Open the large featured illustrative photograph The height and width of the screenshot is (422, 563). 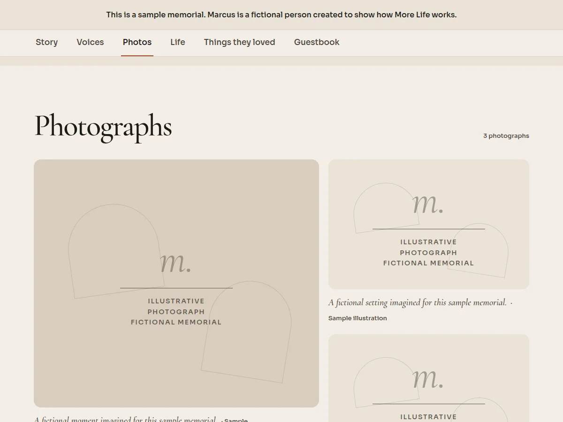tap(176, 283)
